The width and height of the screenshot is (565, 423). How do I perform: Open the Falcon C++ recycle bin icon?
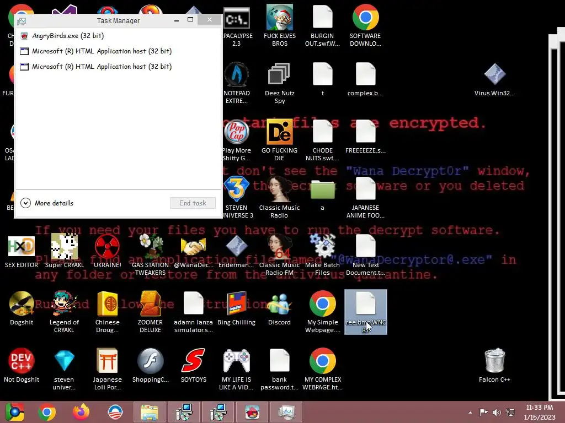pos(494,366)
